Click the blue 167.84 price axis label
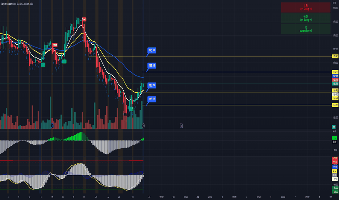 pyautogui.click(x=335, y=76)
